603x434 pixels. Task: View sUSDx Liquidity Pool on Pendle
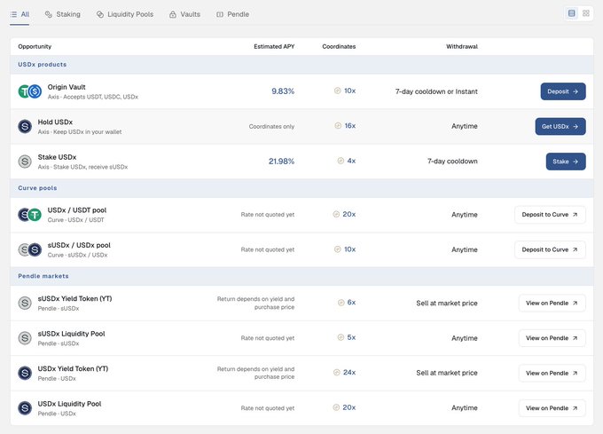click(552, 338)
